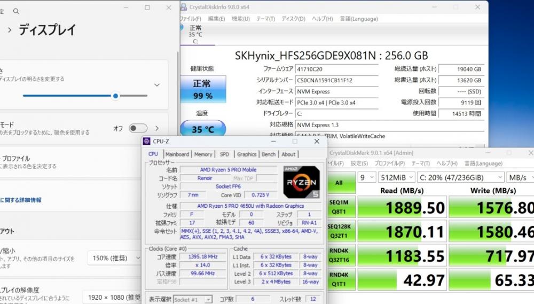Adjust the display brightness slider in Settings
The width and height of the screenshot is (534, 304).
coord(85,96)
